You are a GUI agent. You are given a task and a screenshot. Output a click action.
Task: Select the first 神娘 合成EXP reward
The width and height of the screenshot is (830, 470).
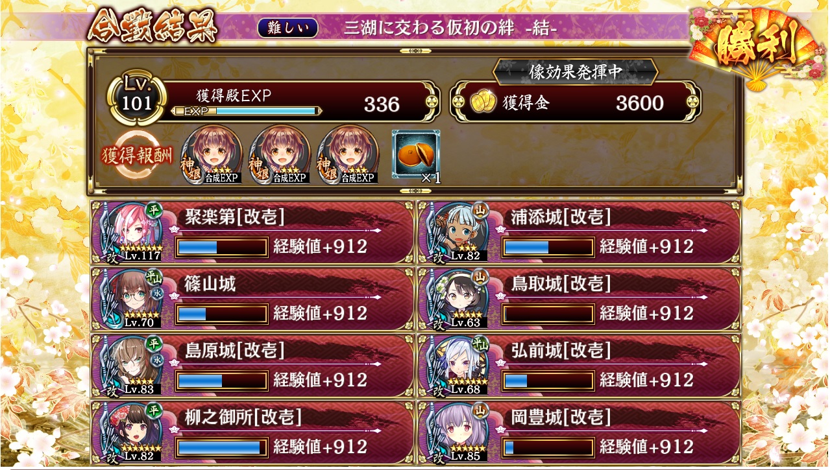pos(212,155)
